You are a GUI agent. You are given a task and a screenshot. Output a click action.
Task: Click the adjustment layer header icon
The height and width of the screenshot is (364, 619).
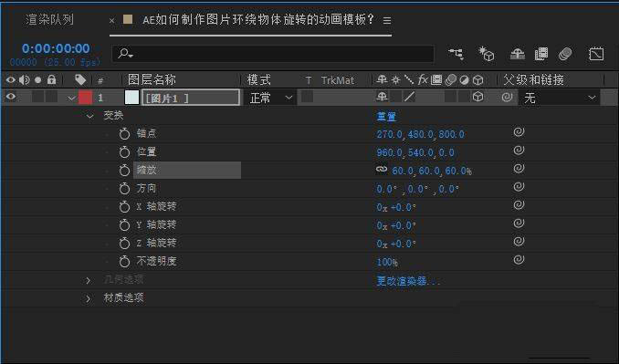click(x=464, y=80)
